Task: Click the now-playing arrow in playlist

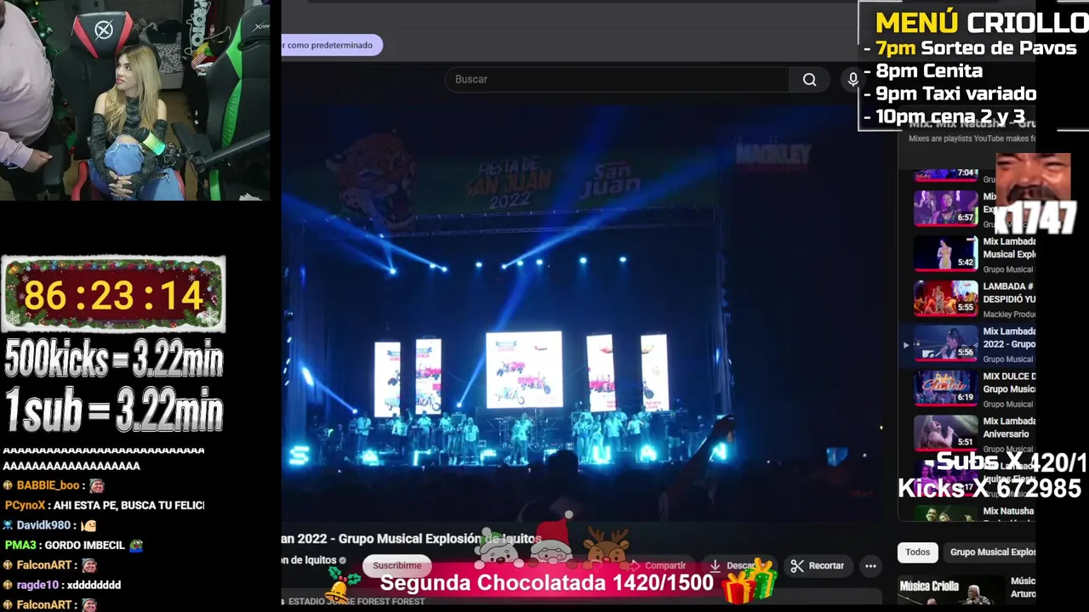Action: point(905,345)
